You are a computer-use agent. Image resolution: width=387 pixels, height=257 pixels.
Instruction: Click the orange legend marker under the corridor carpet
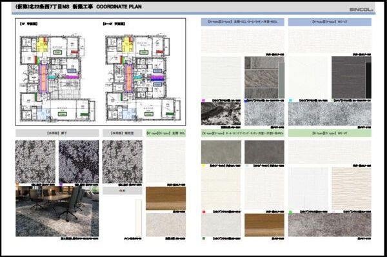click(x=17, y=184)
